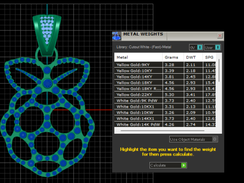Image resolution: width=244 pixels, height=183 pixels.
Task: Select the White Gold:10KW row
Action: pos(165,112)
